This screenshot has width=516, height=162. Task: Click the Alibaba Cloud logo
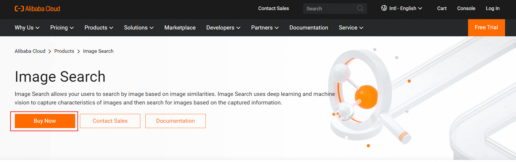[x=37, y=9]
